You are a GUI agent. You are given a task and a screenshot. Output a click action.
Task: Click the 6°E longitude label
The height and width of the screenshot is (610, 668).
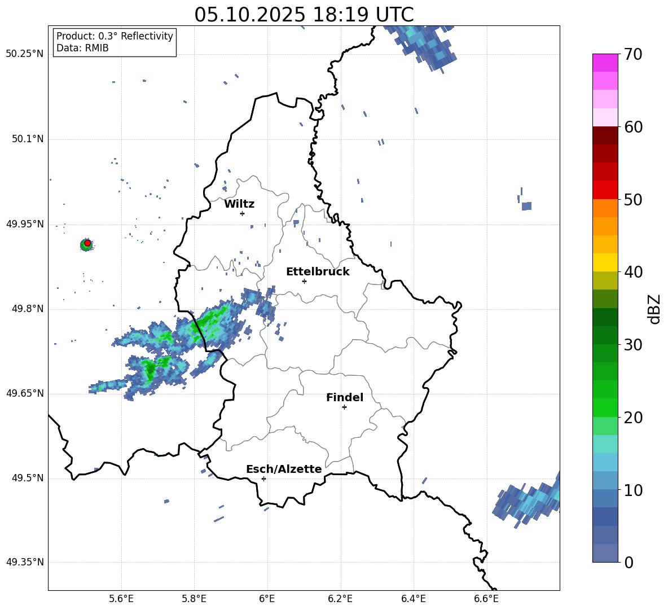coord(267,599)
